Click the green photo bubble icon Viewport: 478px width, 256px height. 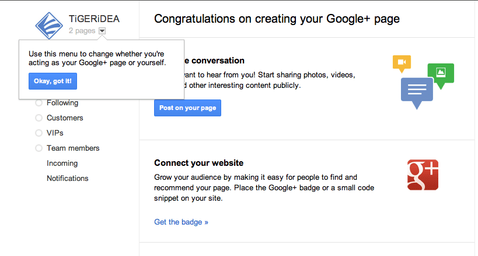point(441,76)
